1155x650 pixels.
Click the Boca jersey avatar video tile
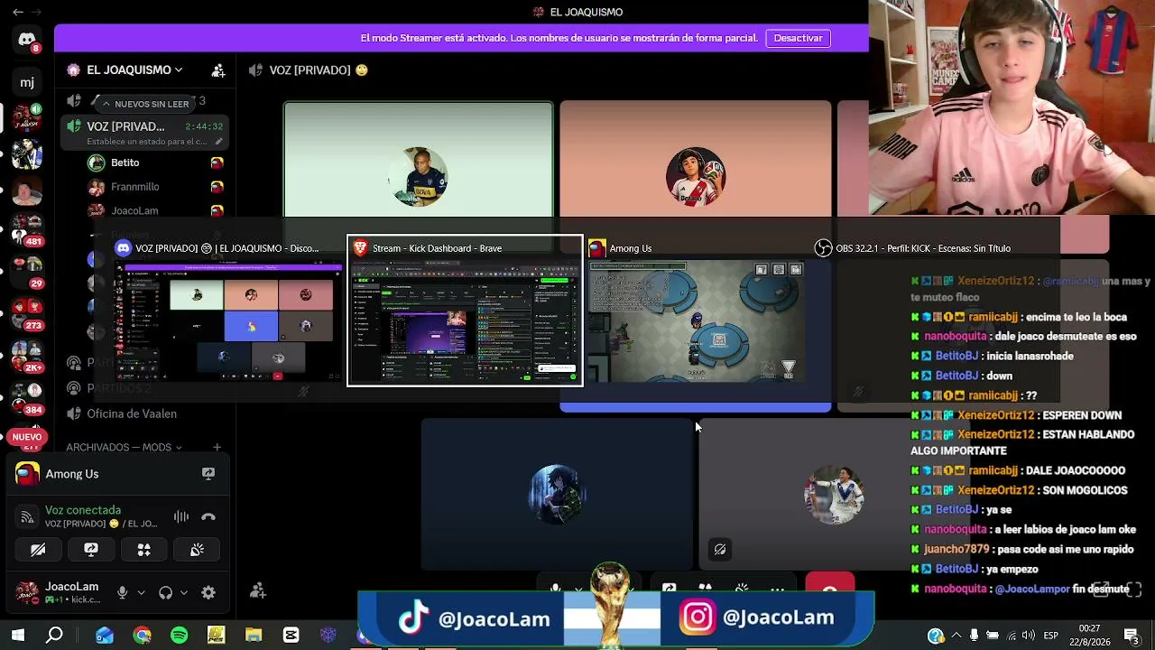[419, 176]
